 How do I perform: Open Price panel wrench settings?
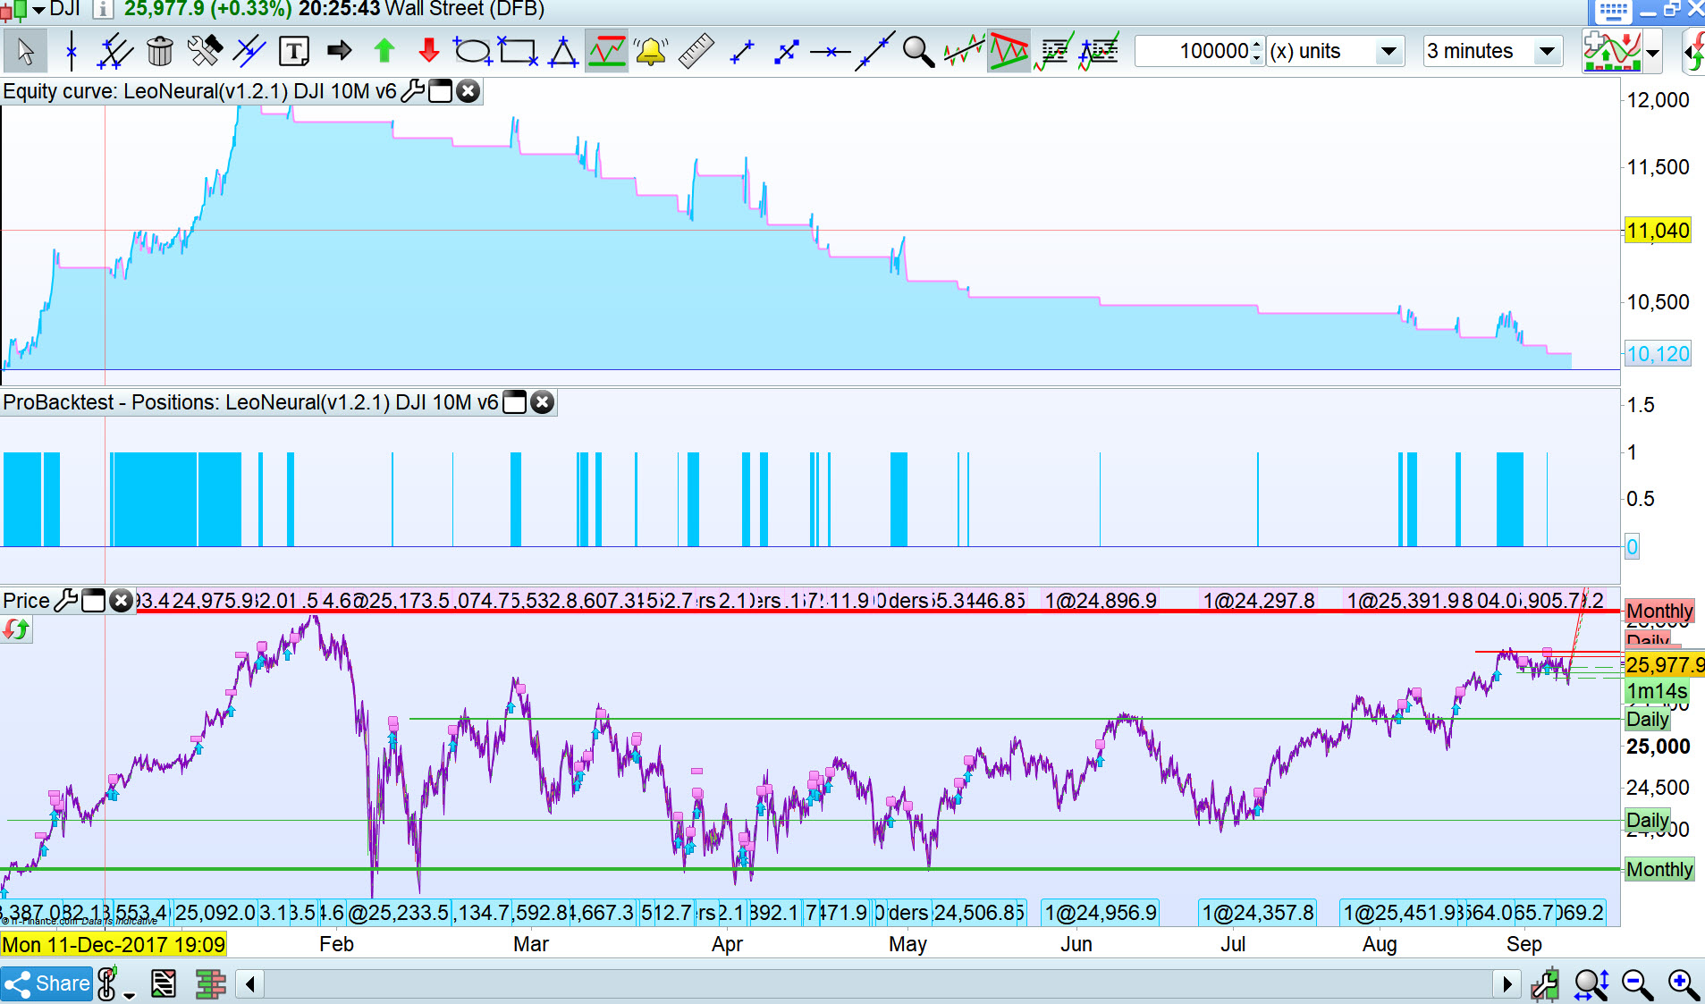click(x=65, y=601)
